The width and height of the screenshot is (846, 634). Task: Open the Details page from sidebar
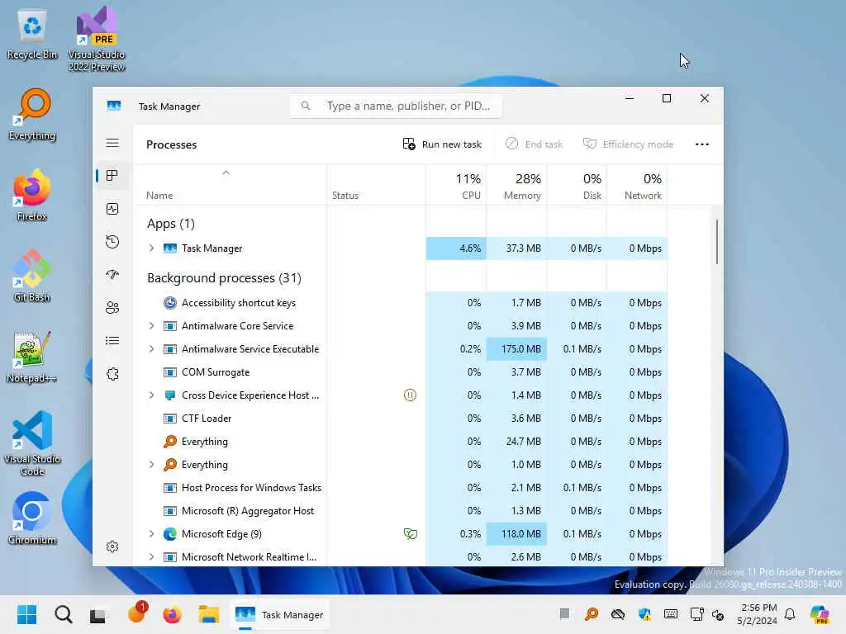(112, 341)
